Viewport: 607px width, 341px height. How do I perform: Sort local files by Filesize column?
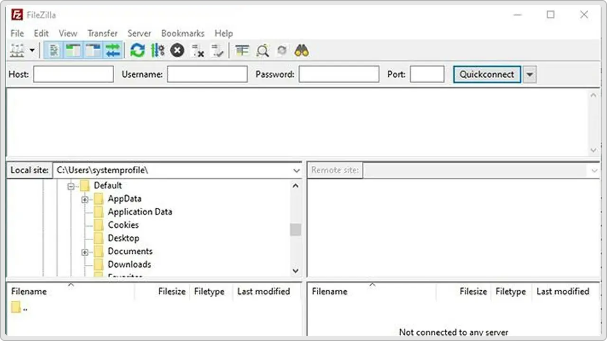(x=172, y=292)
